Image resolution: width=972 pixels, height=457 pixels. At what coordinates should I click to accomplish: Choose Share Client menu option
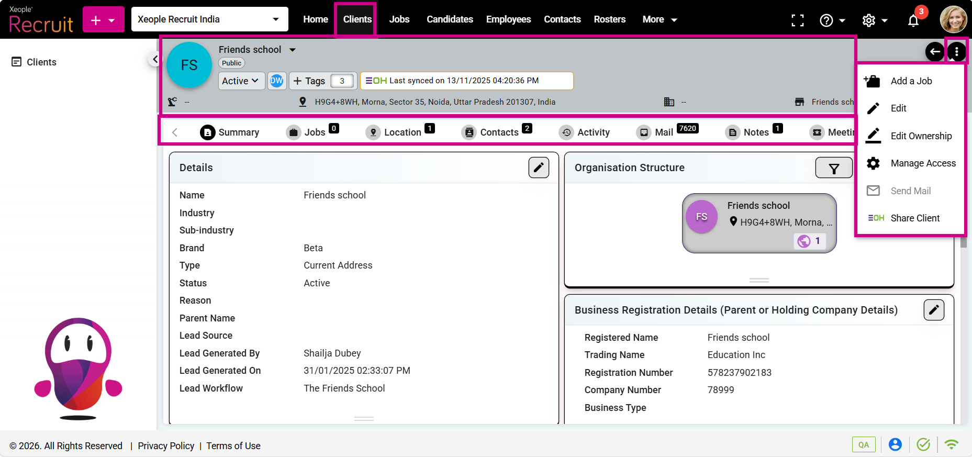click(x=914, y=218)
